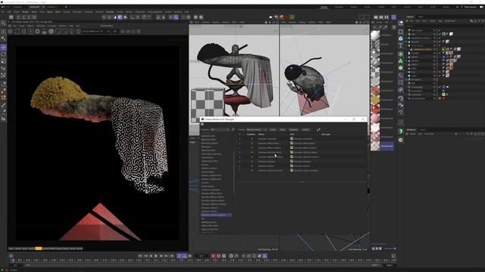Select Denoiser volume row name in AOV table

(x=266, y=166)
